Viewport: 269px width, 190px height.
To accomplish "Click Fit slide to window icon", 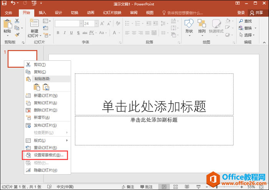I will [261, 187].
